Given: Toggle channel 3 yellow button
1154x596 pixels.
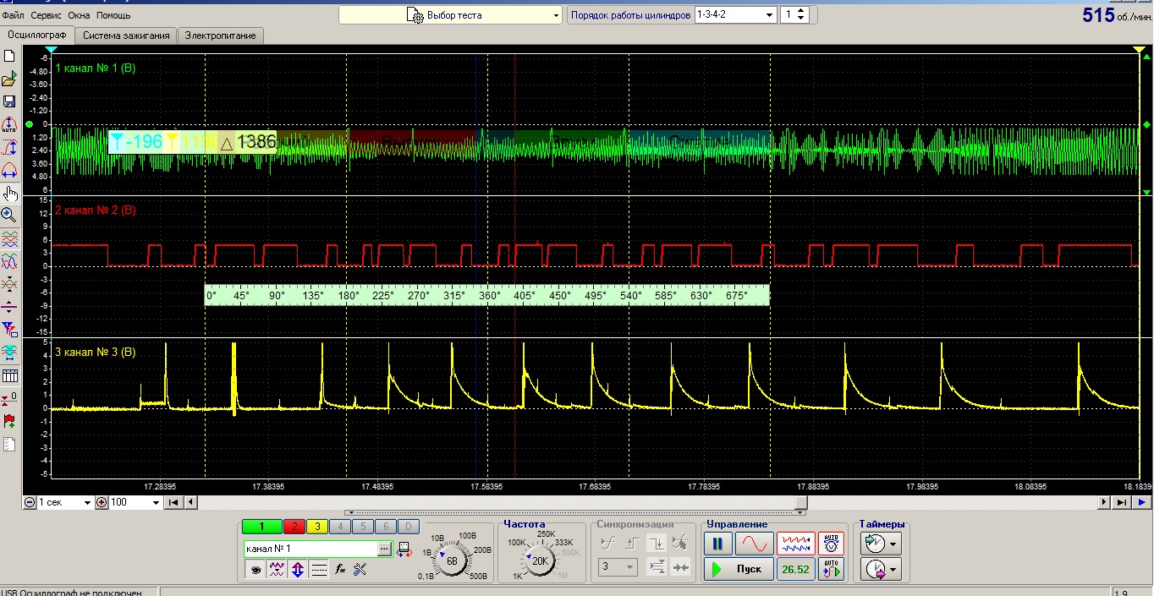Looking at the screenshot, I should (x=316, y=527).
